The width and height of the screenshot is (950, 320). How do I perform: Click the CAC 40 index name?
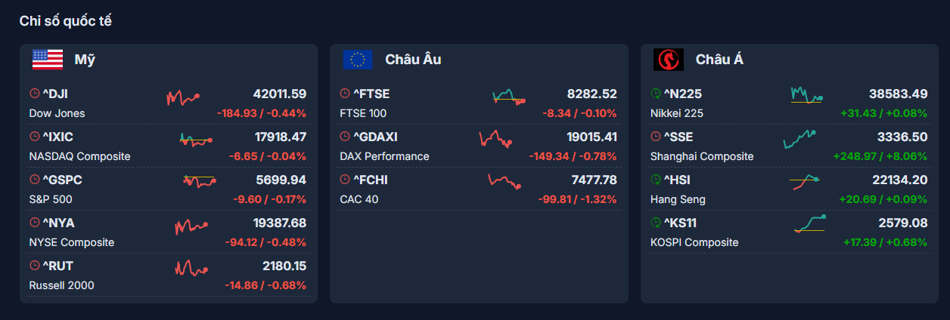(359, 199)
